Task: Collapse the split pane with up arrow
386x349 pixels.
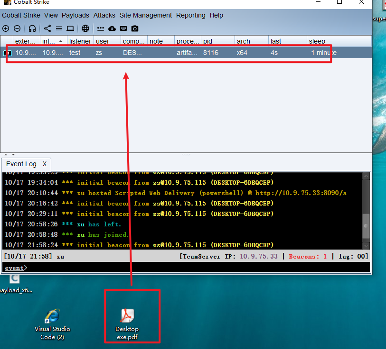Action: [6, 154]
